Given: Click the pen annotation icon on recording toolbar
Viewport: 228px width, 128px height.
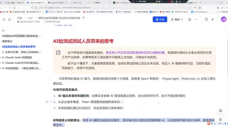Looking at the screenshot, I should click(x=180, y=1).
